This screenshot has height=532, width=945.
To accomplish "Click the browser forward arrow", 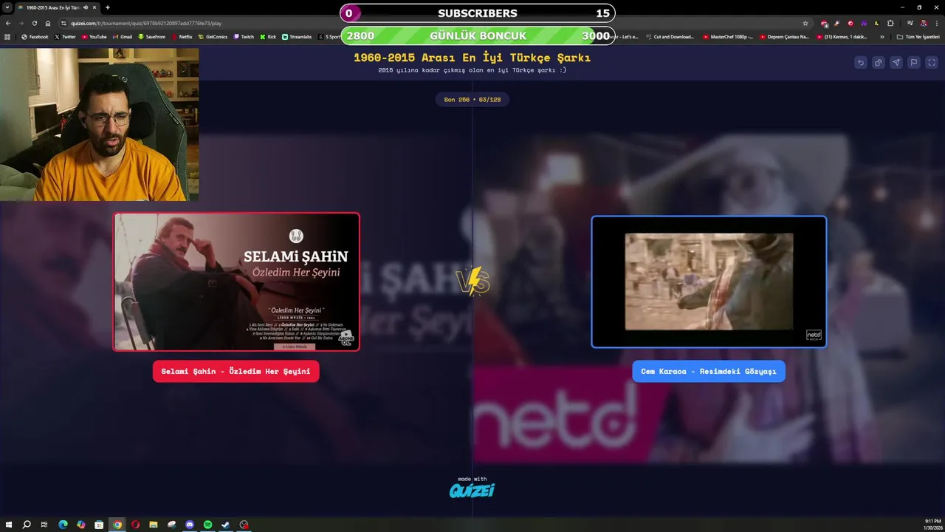I will tap(21, 23).
